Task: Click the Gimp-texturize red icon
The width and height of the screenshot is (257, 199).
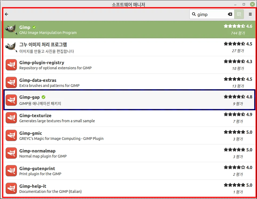Action: [x=11, y=118]
